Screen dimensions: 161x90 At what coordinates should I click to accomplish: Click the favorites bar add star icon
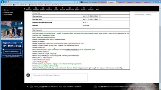(2, 5)
